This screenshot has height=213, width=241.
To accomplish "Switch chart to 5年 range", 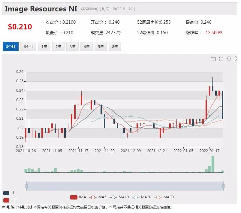I will [101, 46].
